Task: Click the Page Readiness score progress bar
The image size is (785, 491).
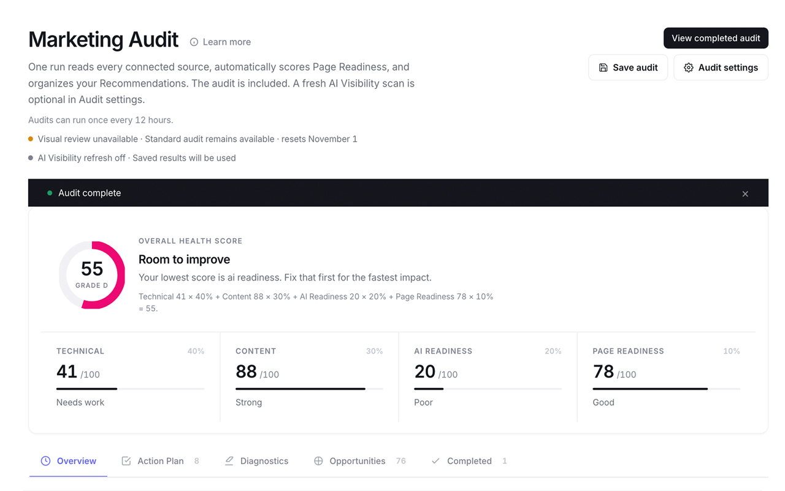Action: [x=667, y=389]
